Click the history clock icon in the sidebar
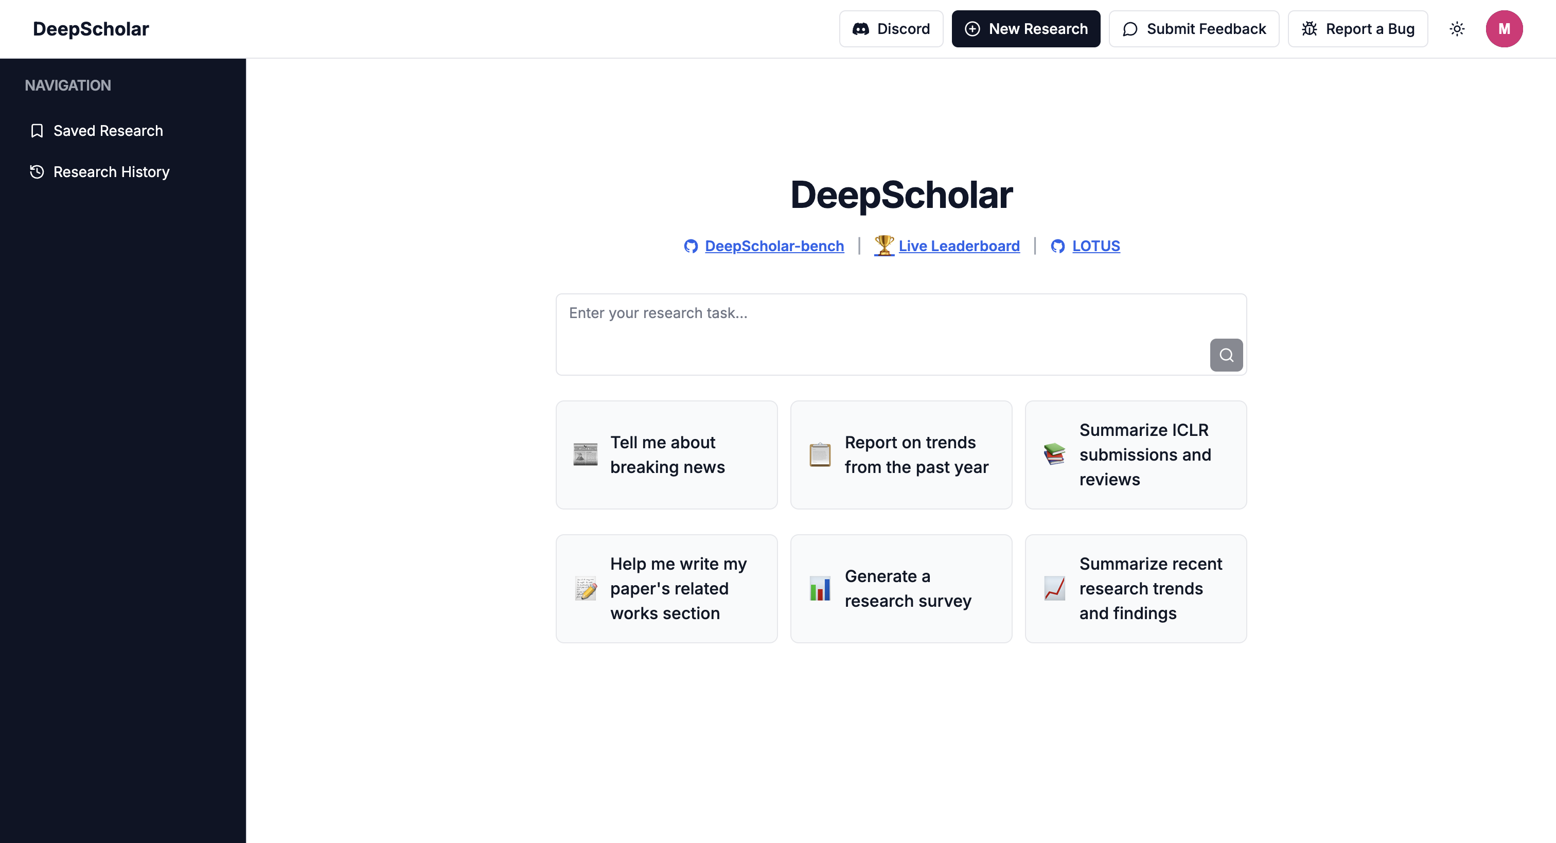 point(37,171)
